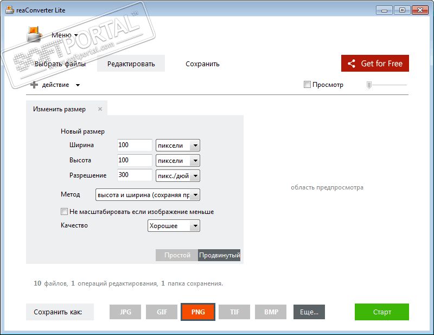Screen dimensions: 434x335
Task: Switch to the Редактировать tab
Action: [x=131, y=64]
